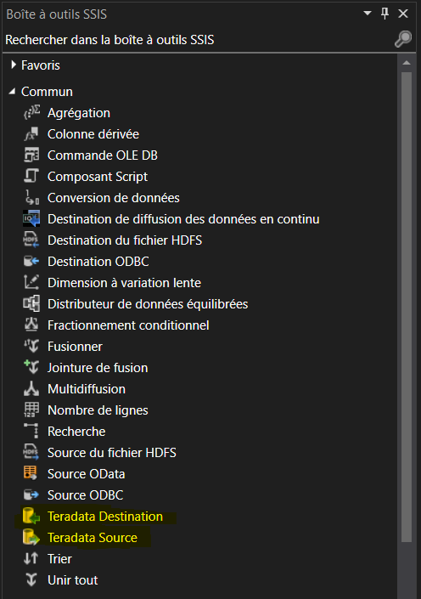Image resolution: width=421 pixels, height=599 pixels.
Task: Click the Multidiffusion icon
Action: coord(31,389)
